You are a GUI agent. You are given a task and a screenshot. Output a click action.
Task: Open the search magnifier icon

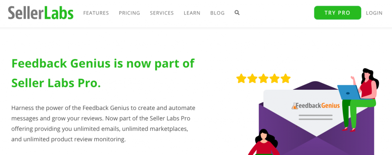(237, 13)
